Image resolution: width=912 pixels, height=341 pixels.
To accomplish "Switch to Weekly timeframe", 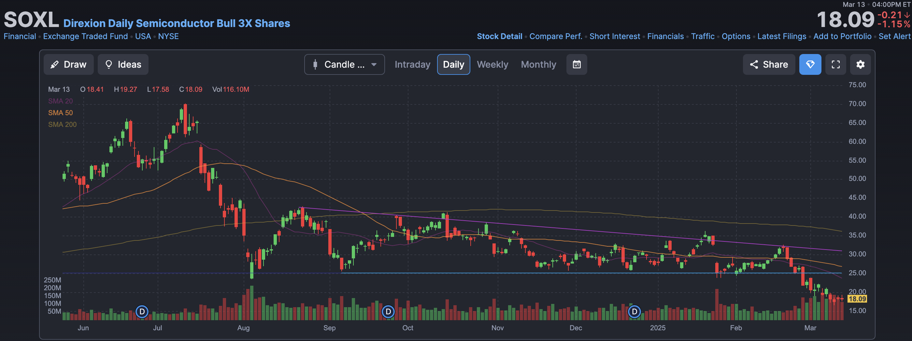I will coord(492,64).
